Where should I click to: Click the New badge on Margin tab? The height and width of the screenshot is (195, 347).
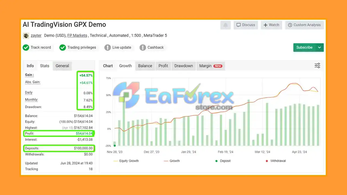(218, 66)
